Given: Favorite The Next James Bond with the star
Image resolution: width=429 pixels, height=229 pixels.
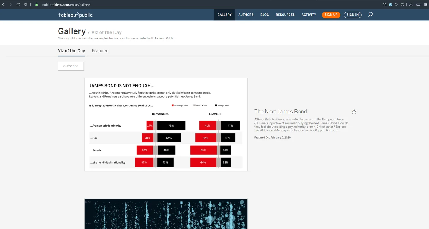Looking at the screenshot, I should tap(354, 112).
